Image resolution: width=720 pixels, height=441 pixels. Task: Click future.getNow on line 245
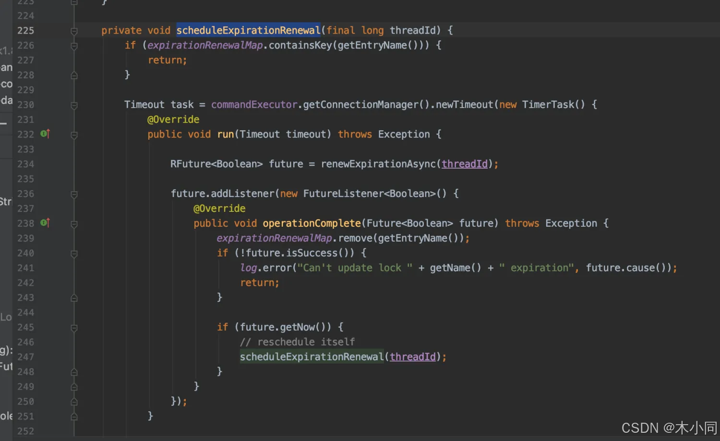click(277, 327)
